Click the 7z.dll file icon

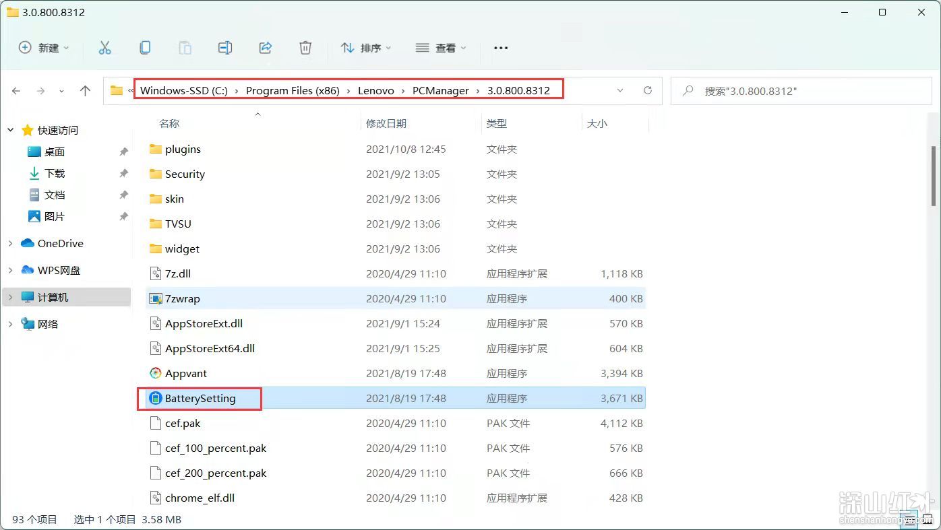click(156, 273)
